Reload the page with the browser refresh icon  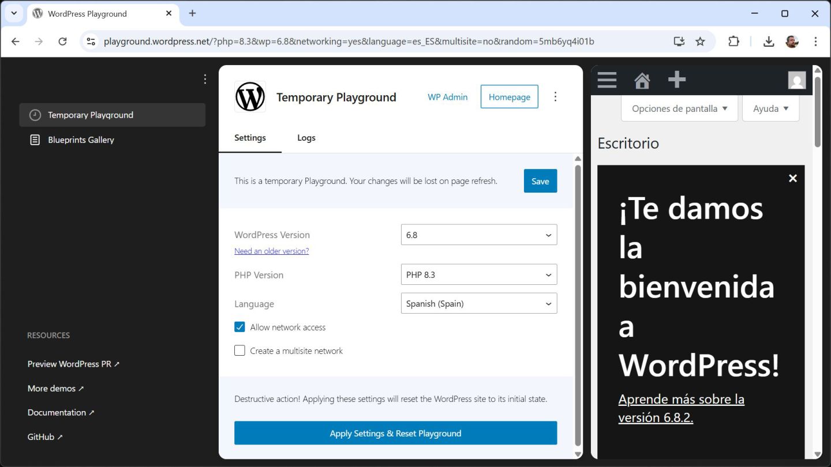pyautogui.click(x=62, y=42)
